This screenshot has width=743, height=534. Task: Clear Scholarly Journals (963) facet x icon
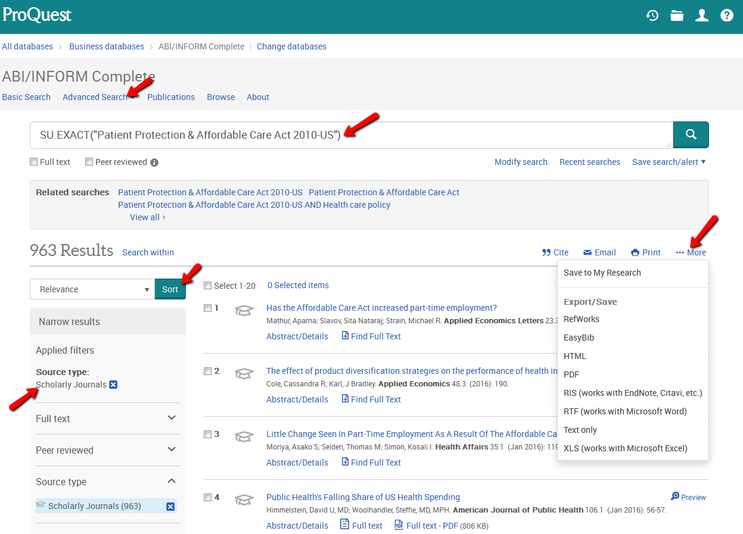(170, 506)
